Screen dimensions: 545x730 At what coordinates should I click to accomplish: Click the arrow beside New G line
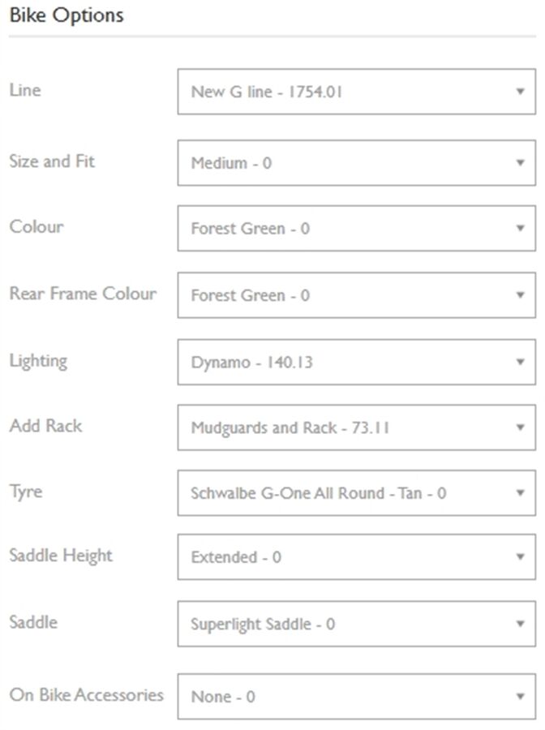pos(521,92)
